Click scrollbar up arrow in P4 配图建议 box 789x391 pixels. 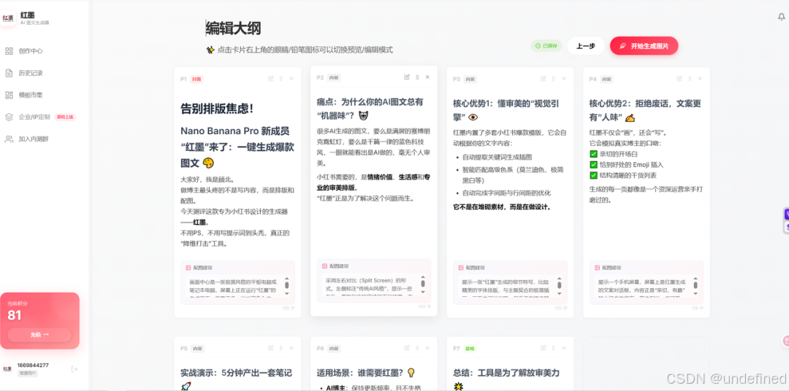(x=696, y=279)
